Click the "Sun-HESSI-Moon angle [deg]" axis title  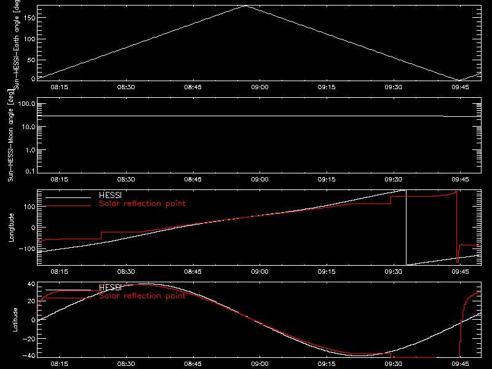[x=10, y=136]
